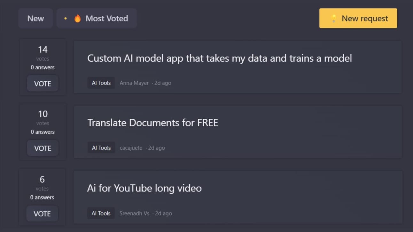
Task: Click the 6 votes count
Action: [42, 179]
